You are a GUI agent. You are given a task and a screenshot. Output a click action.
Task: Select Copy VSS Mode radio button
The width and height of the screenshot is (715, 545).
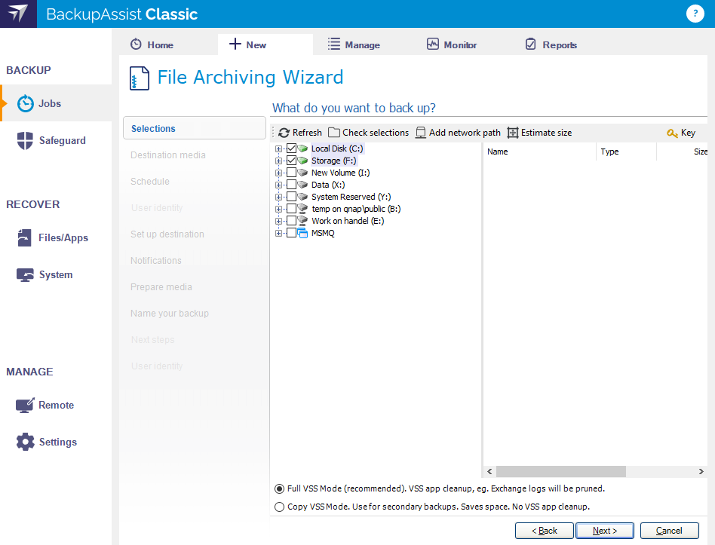click(x=280, y=507)
